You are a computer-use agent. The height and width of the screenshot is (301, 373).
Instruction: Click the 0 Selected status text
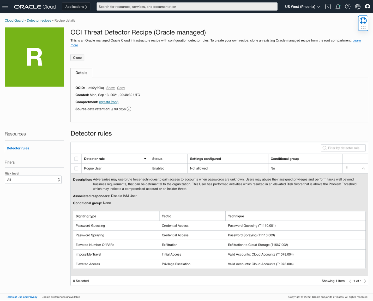[x=81, y=281]
